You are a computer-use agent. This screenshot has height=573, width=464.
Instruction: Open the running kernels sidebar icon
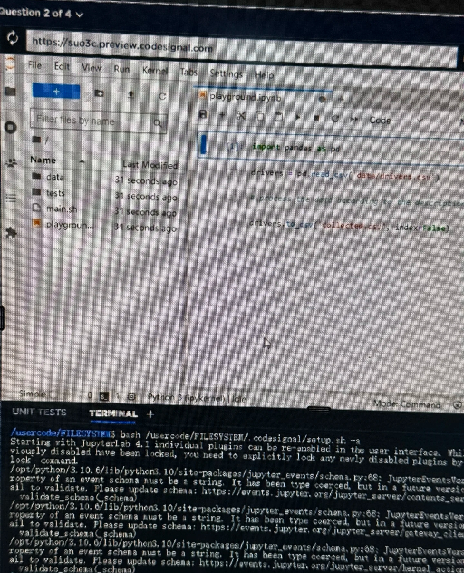tap(11, 127)
